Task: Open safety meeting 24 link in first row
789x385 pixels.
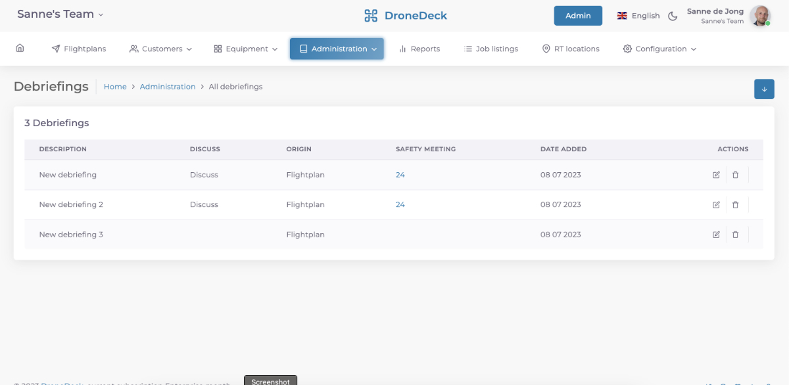Action: [400, 175]
